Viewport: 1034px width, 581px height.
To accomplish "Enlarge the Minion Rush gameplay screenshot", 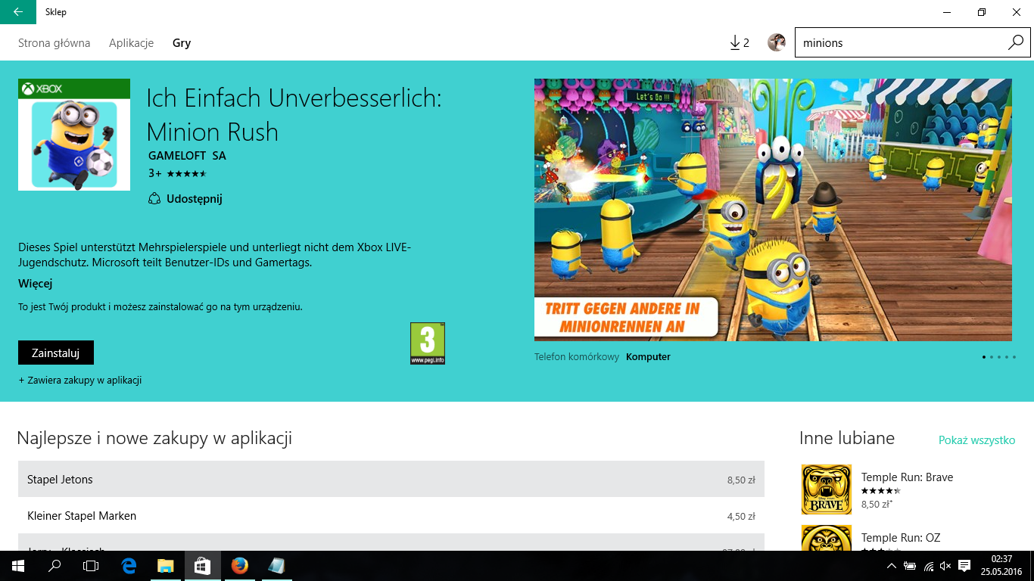I will [x=773, y=210].
